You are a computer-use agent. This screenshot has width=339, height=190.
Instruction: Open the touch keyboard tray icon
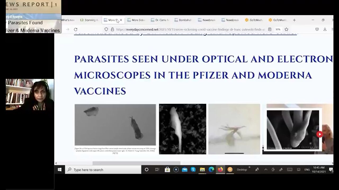[x=290, y=170]
